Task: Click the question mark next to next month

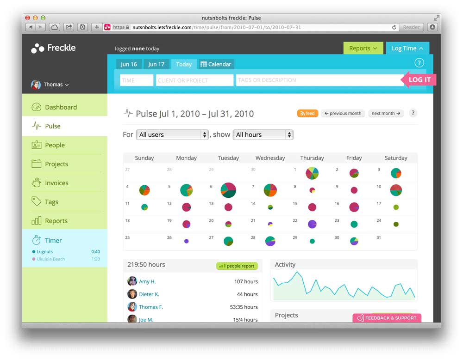Action: click(413, 113)
